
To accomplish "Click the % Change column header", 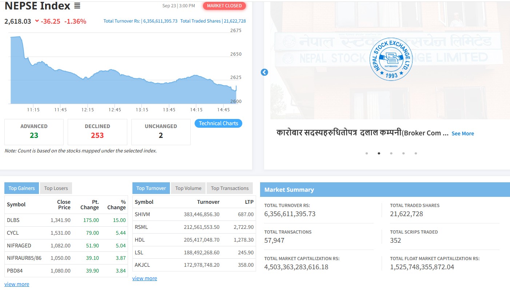I will (116, 204).
